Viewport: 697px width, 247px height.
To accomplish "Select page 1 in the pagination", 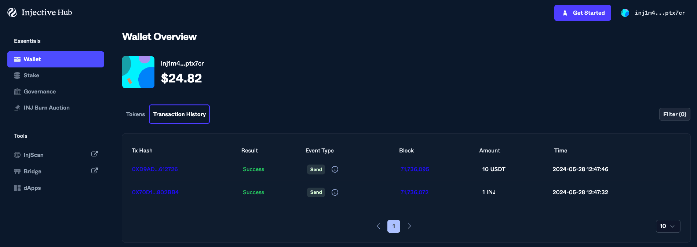I will [x=394, y=226].
